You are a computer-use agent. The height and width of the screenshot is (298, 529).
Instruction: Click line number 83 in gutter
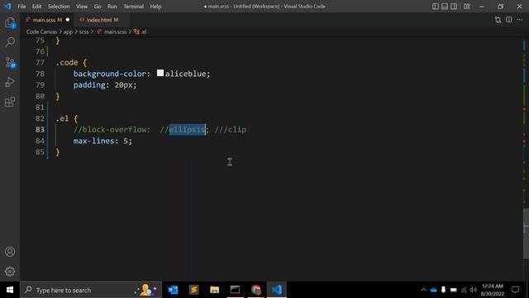[x=40, y=130]
